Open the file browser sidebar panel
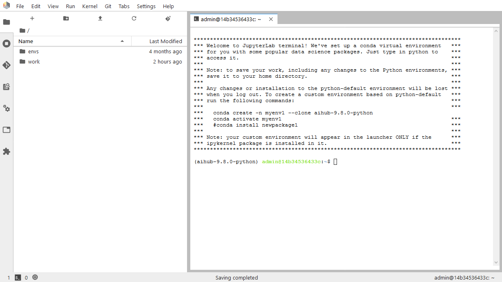 tap(7, 22)
